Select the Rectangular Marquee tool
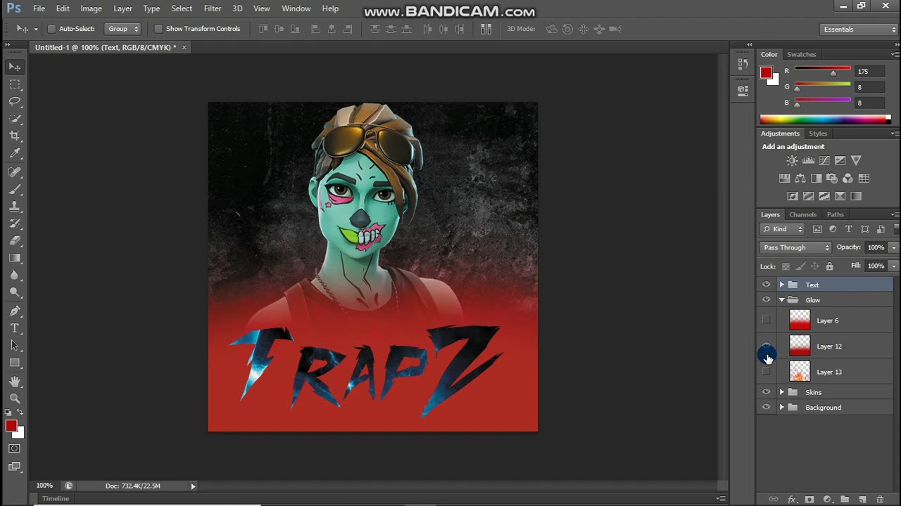The height and width of the screenshot is (506, 901). click(x=15, y=84)
